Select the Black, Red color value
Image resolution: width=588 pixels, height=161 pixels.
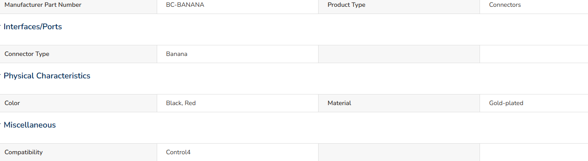[181, 103]
